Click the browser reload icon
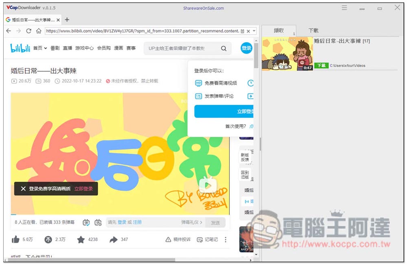The height and width of the screenshot is (265, 407). [x=28, y=31]
